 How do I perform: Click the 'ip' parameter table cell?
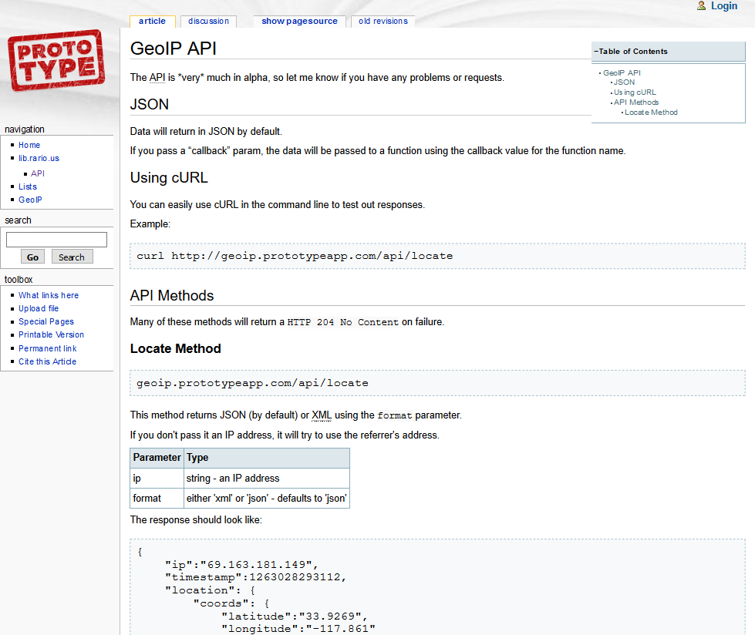pyautogui.click(x=157, y=478)
